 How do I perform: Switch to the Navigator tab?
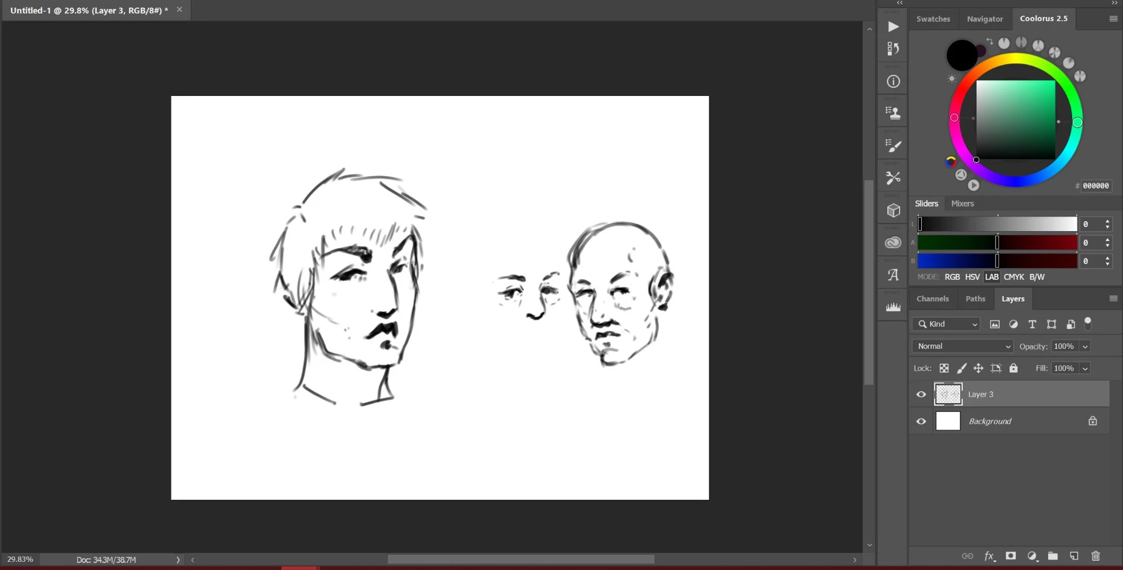click(984, 19)
